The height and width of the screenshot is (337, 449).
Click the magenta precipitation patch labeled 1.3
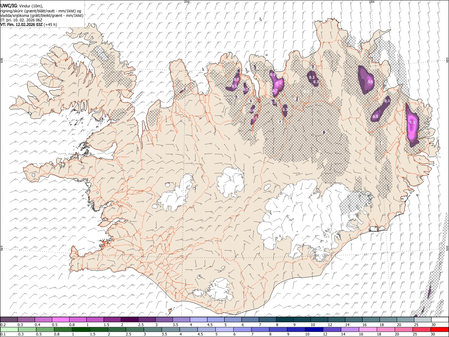coord(412,125)
